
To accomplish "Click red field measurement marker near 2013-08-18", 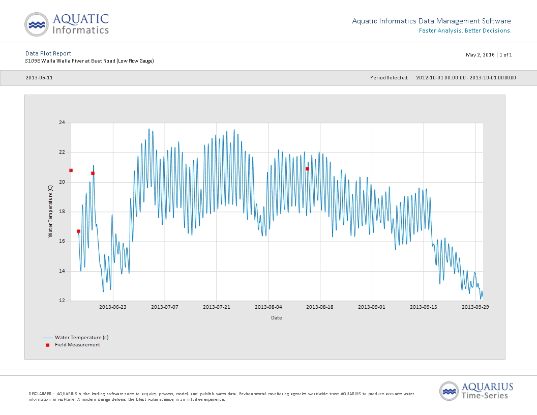I will point(307,169).
